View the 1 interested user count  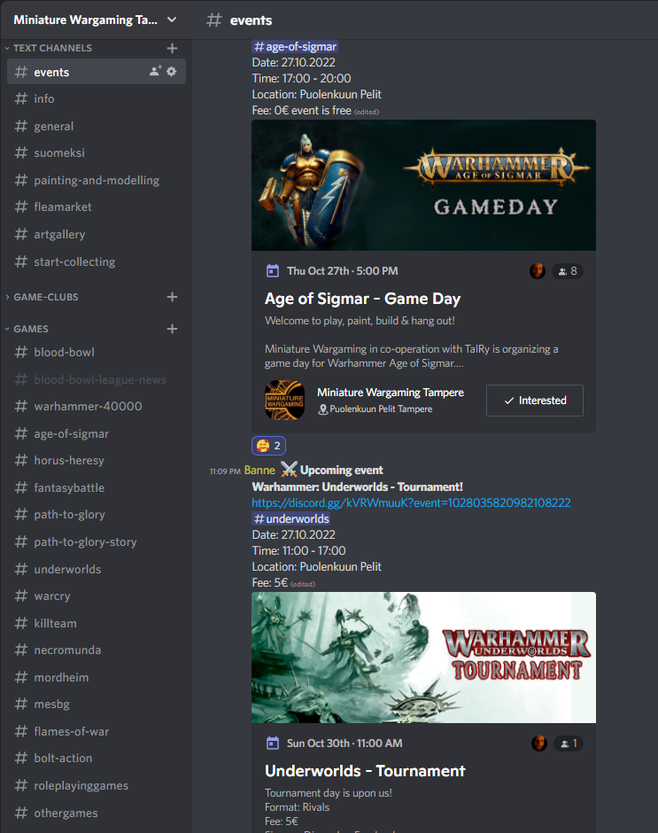click(569, 743)
